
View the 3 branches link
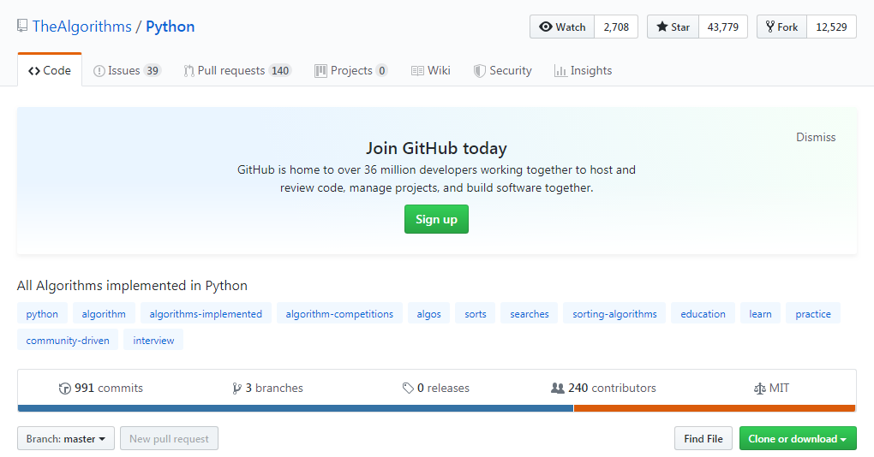(x=267, y=388)
